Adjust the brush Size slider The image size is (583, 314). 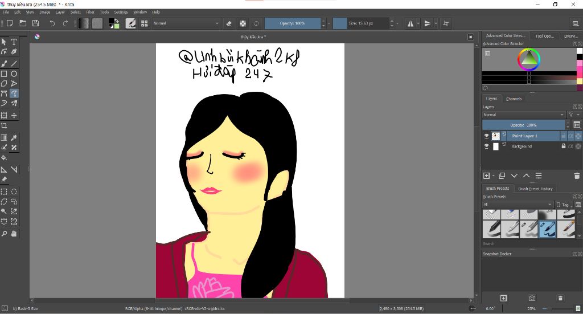pyautogui.click(x=360, y=23)
